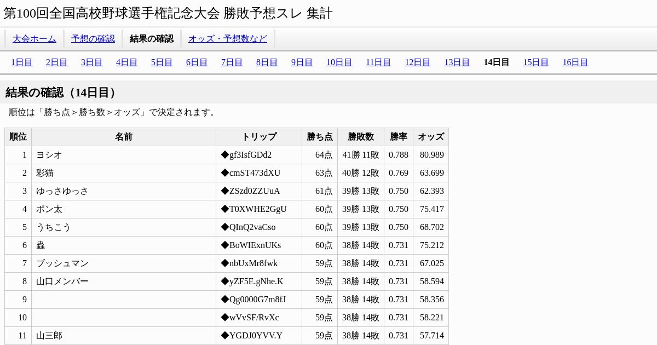Click the 順位 column header

(x=18, y=137)
